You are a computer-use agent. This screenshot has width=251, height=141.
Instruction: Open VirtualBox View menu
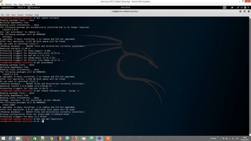tap(15, 4)
